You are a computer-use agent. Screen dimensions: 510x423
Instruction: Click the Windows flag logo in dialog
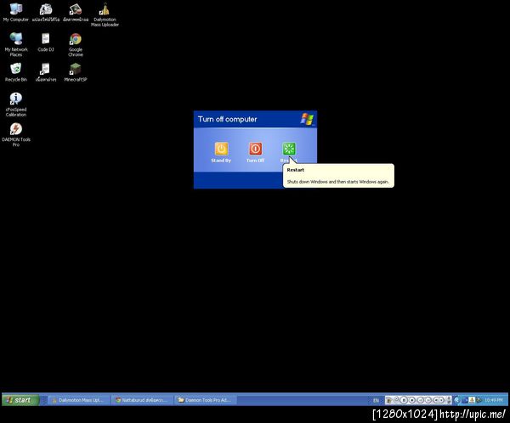click(307, 119)
